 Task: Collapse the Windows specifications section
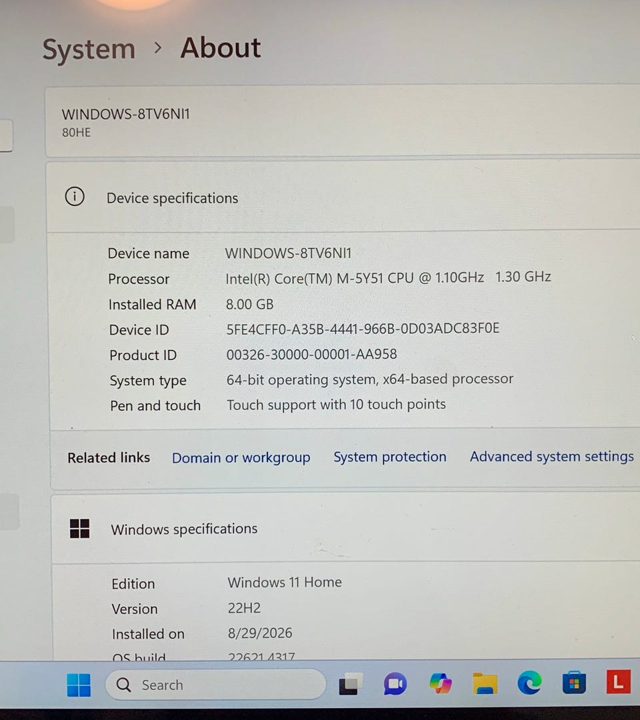347,529
